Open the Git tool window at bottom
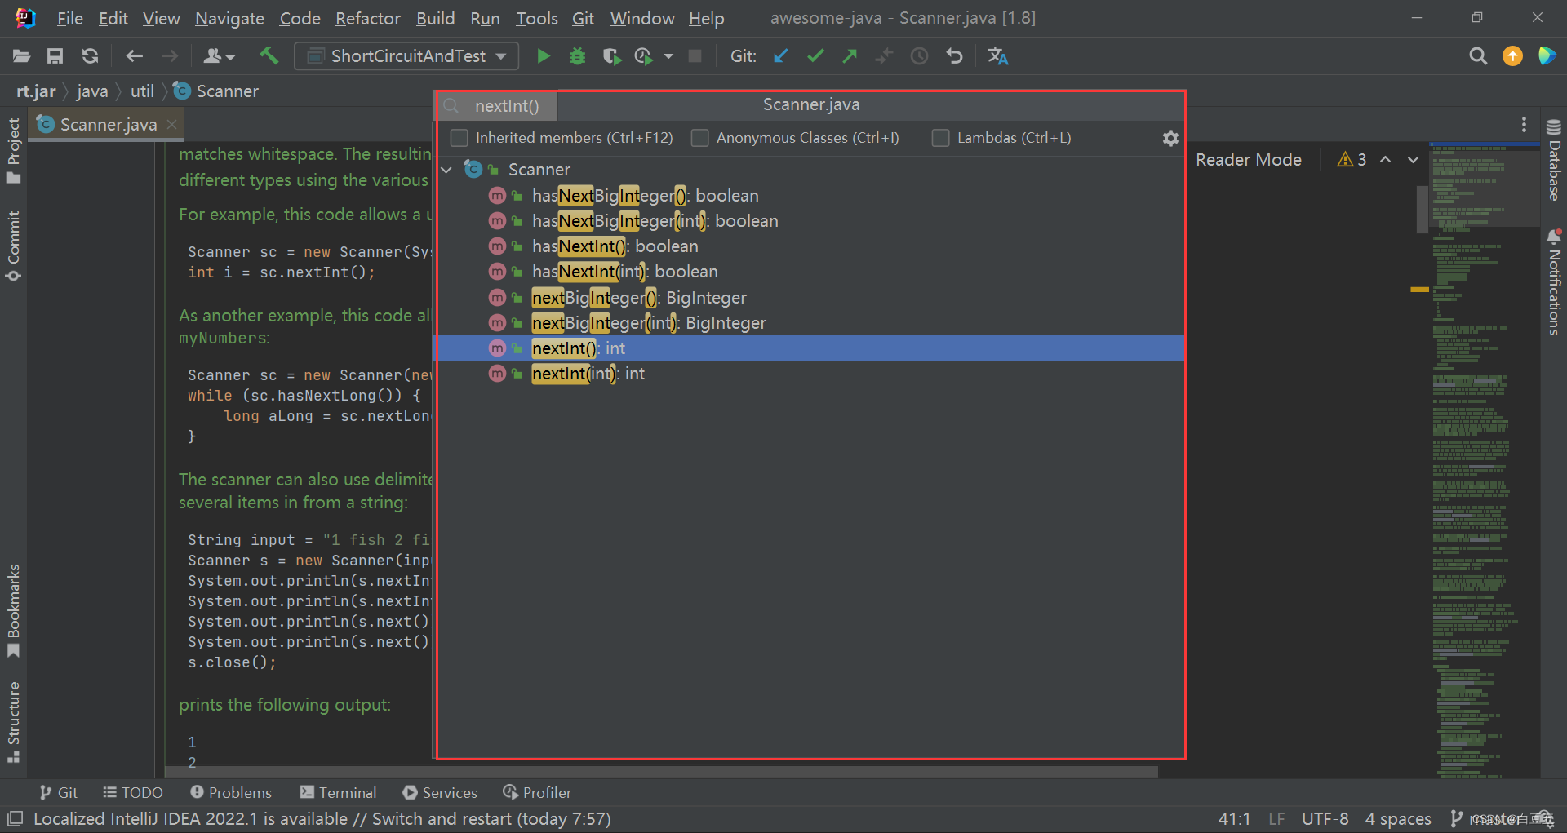This screenshot has width=1567, height=833. (59, 792)
